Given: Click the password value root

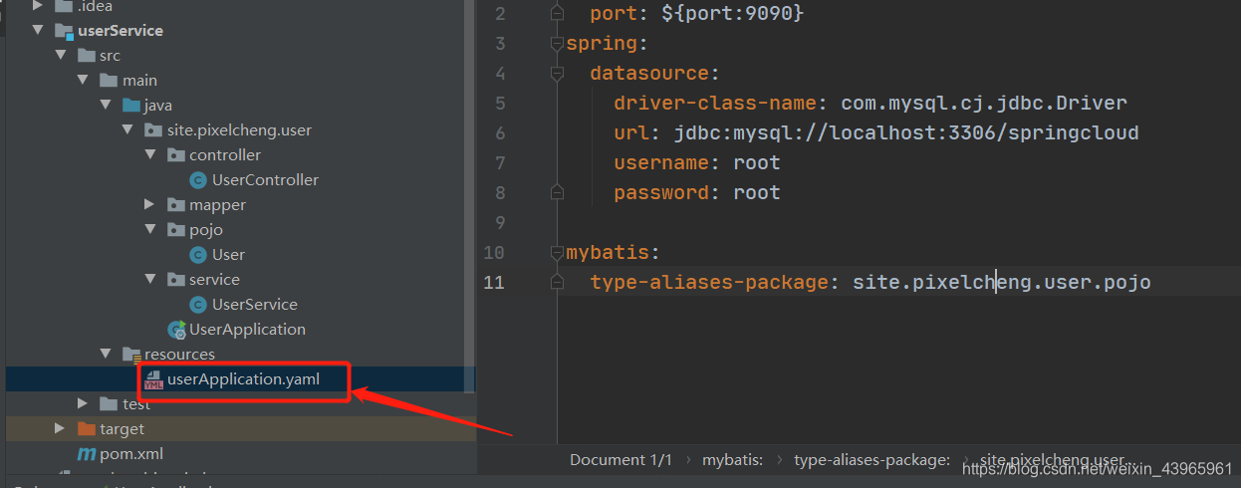Looking at the screenshot, I should [x=757, y=192].
